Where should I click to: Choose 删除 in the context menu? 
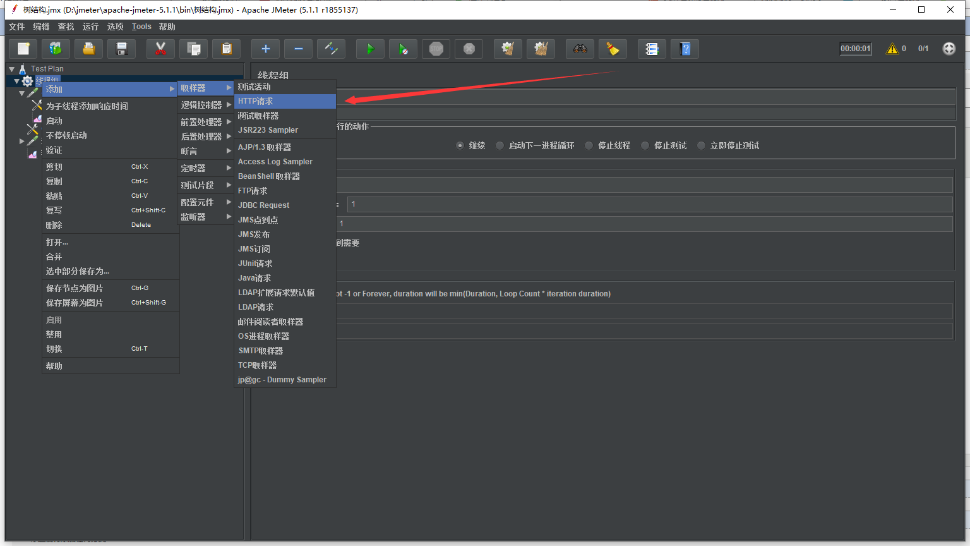111,225
